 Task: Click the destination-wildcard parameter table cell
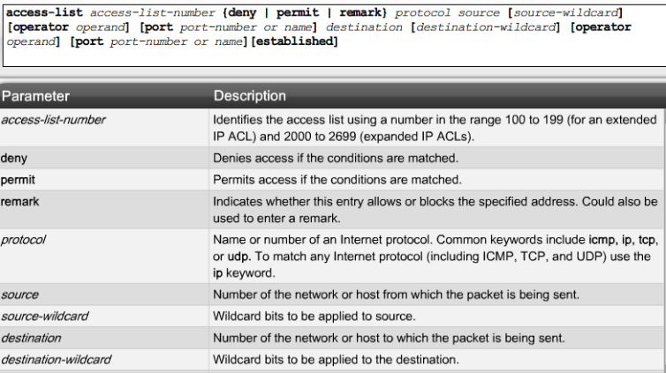[56, 360]
